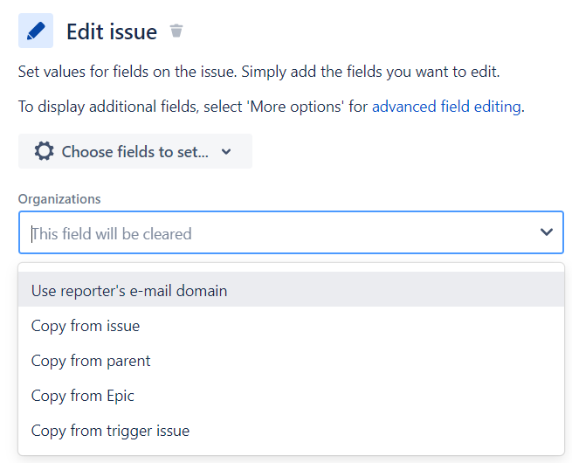Click the Organizations field label
Screen dimensions: 572x463
pos(59,199)
